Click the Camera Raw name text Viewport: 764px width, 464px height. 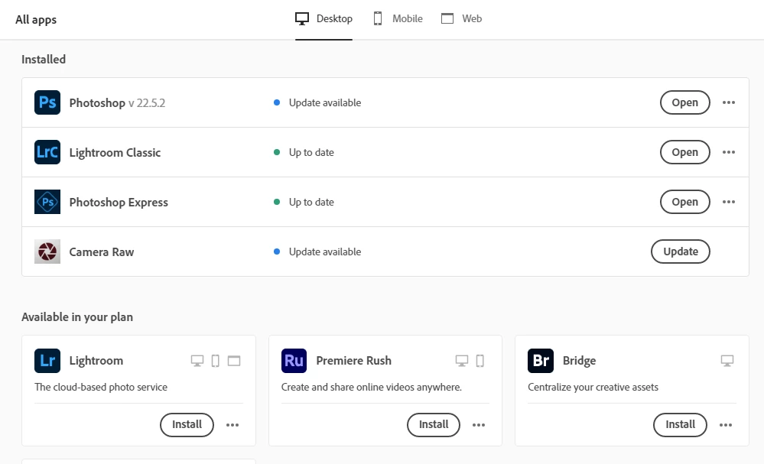(102, 252)
